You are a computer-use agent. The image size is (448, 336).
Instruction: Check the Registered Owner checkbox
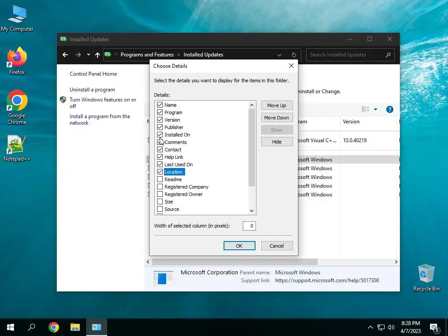[x=160, y=194]
